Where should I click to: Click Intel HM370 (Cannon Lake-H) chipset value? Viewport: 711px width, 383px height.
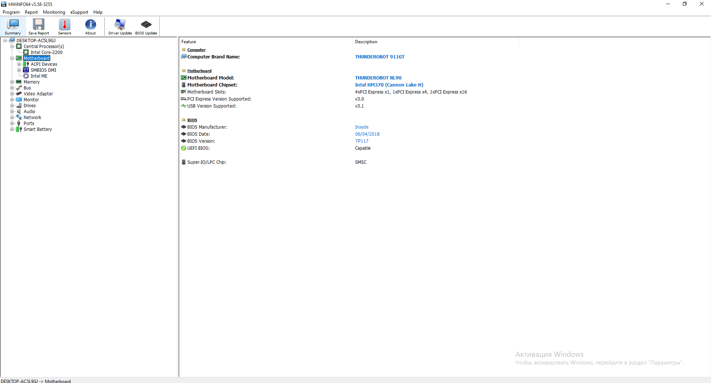pyautogui.click(x=389, y=85)
